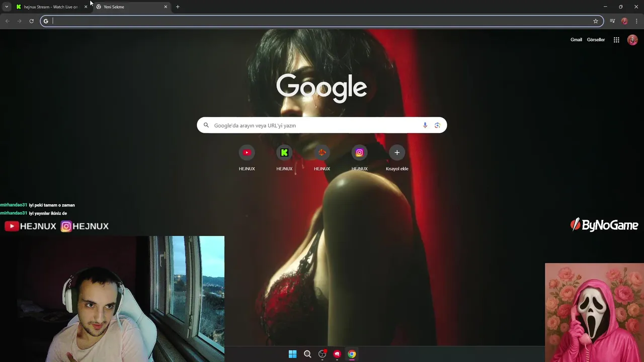The image size is (644, 362).
Task: Focus the Chrome address bar
Action: (x=322, y=21)
